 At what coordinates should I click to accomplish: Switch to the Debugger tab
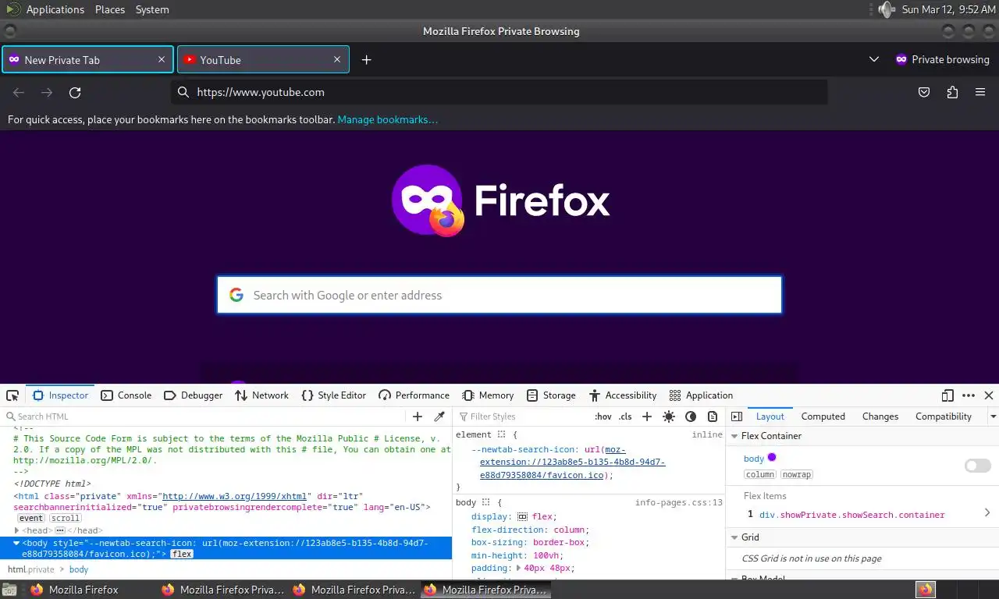pos(194,395)
